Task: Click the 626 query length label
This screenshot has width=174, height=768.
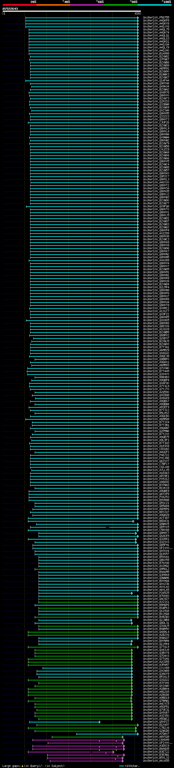Action: [137, 13]
